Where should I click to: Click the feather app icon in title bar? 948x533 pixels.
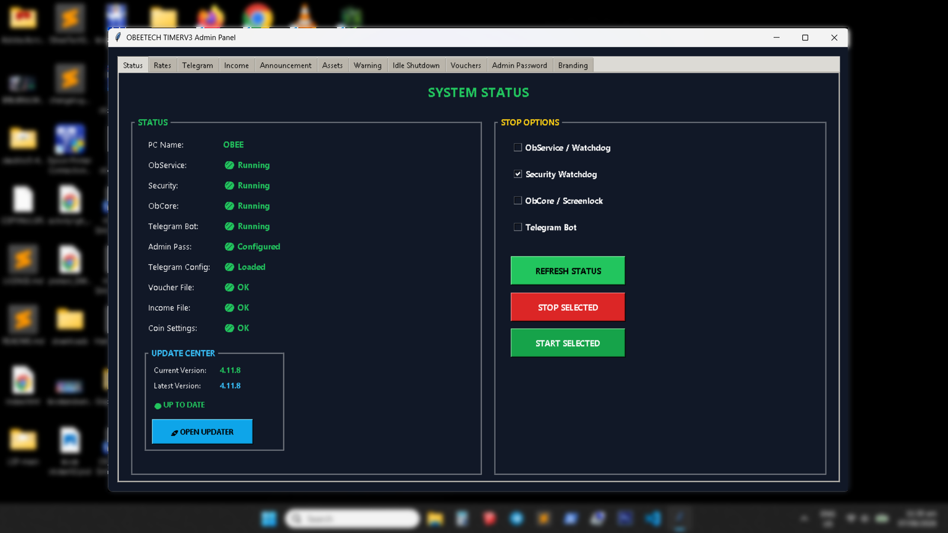(118, 37)
